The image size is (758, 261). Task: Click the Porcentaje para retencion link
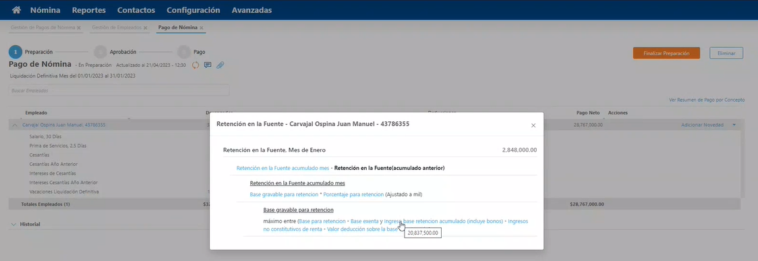353,194
